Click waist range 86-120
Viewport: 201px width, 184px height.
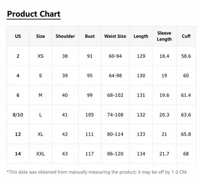click(x=115, y=153)
